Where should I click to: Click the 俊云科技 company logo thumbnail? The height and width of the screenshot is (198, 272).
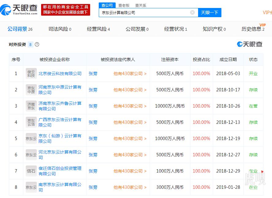(x=31, y=74)
